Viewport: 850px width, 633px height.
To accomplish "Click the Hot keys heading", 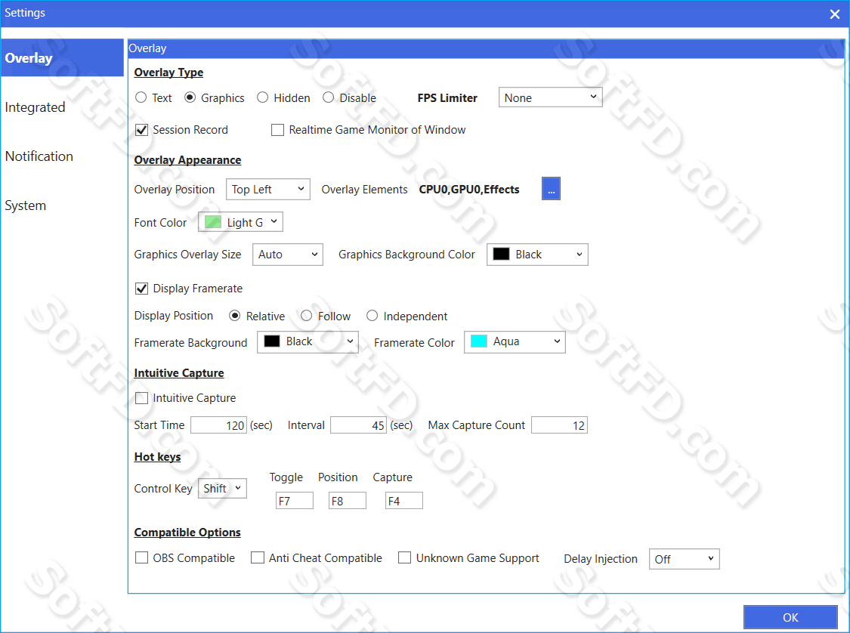I will point(157,457).
